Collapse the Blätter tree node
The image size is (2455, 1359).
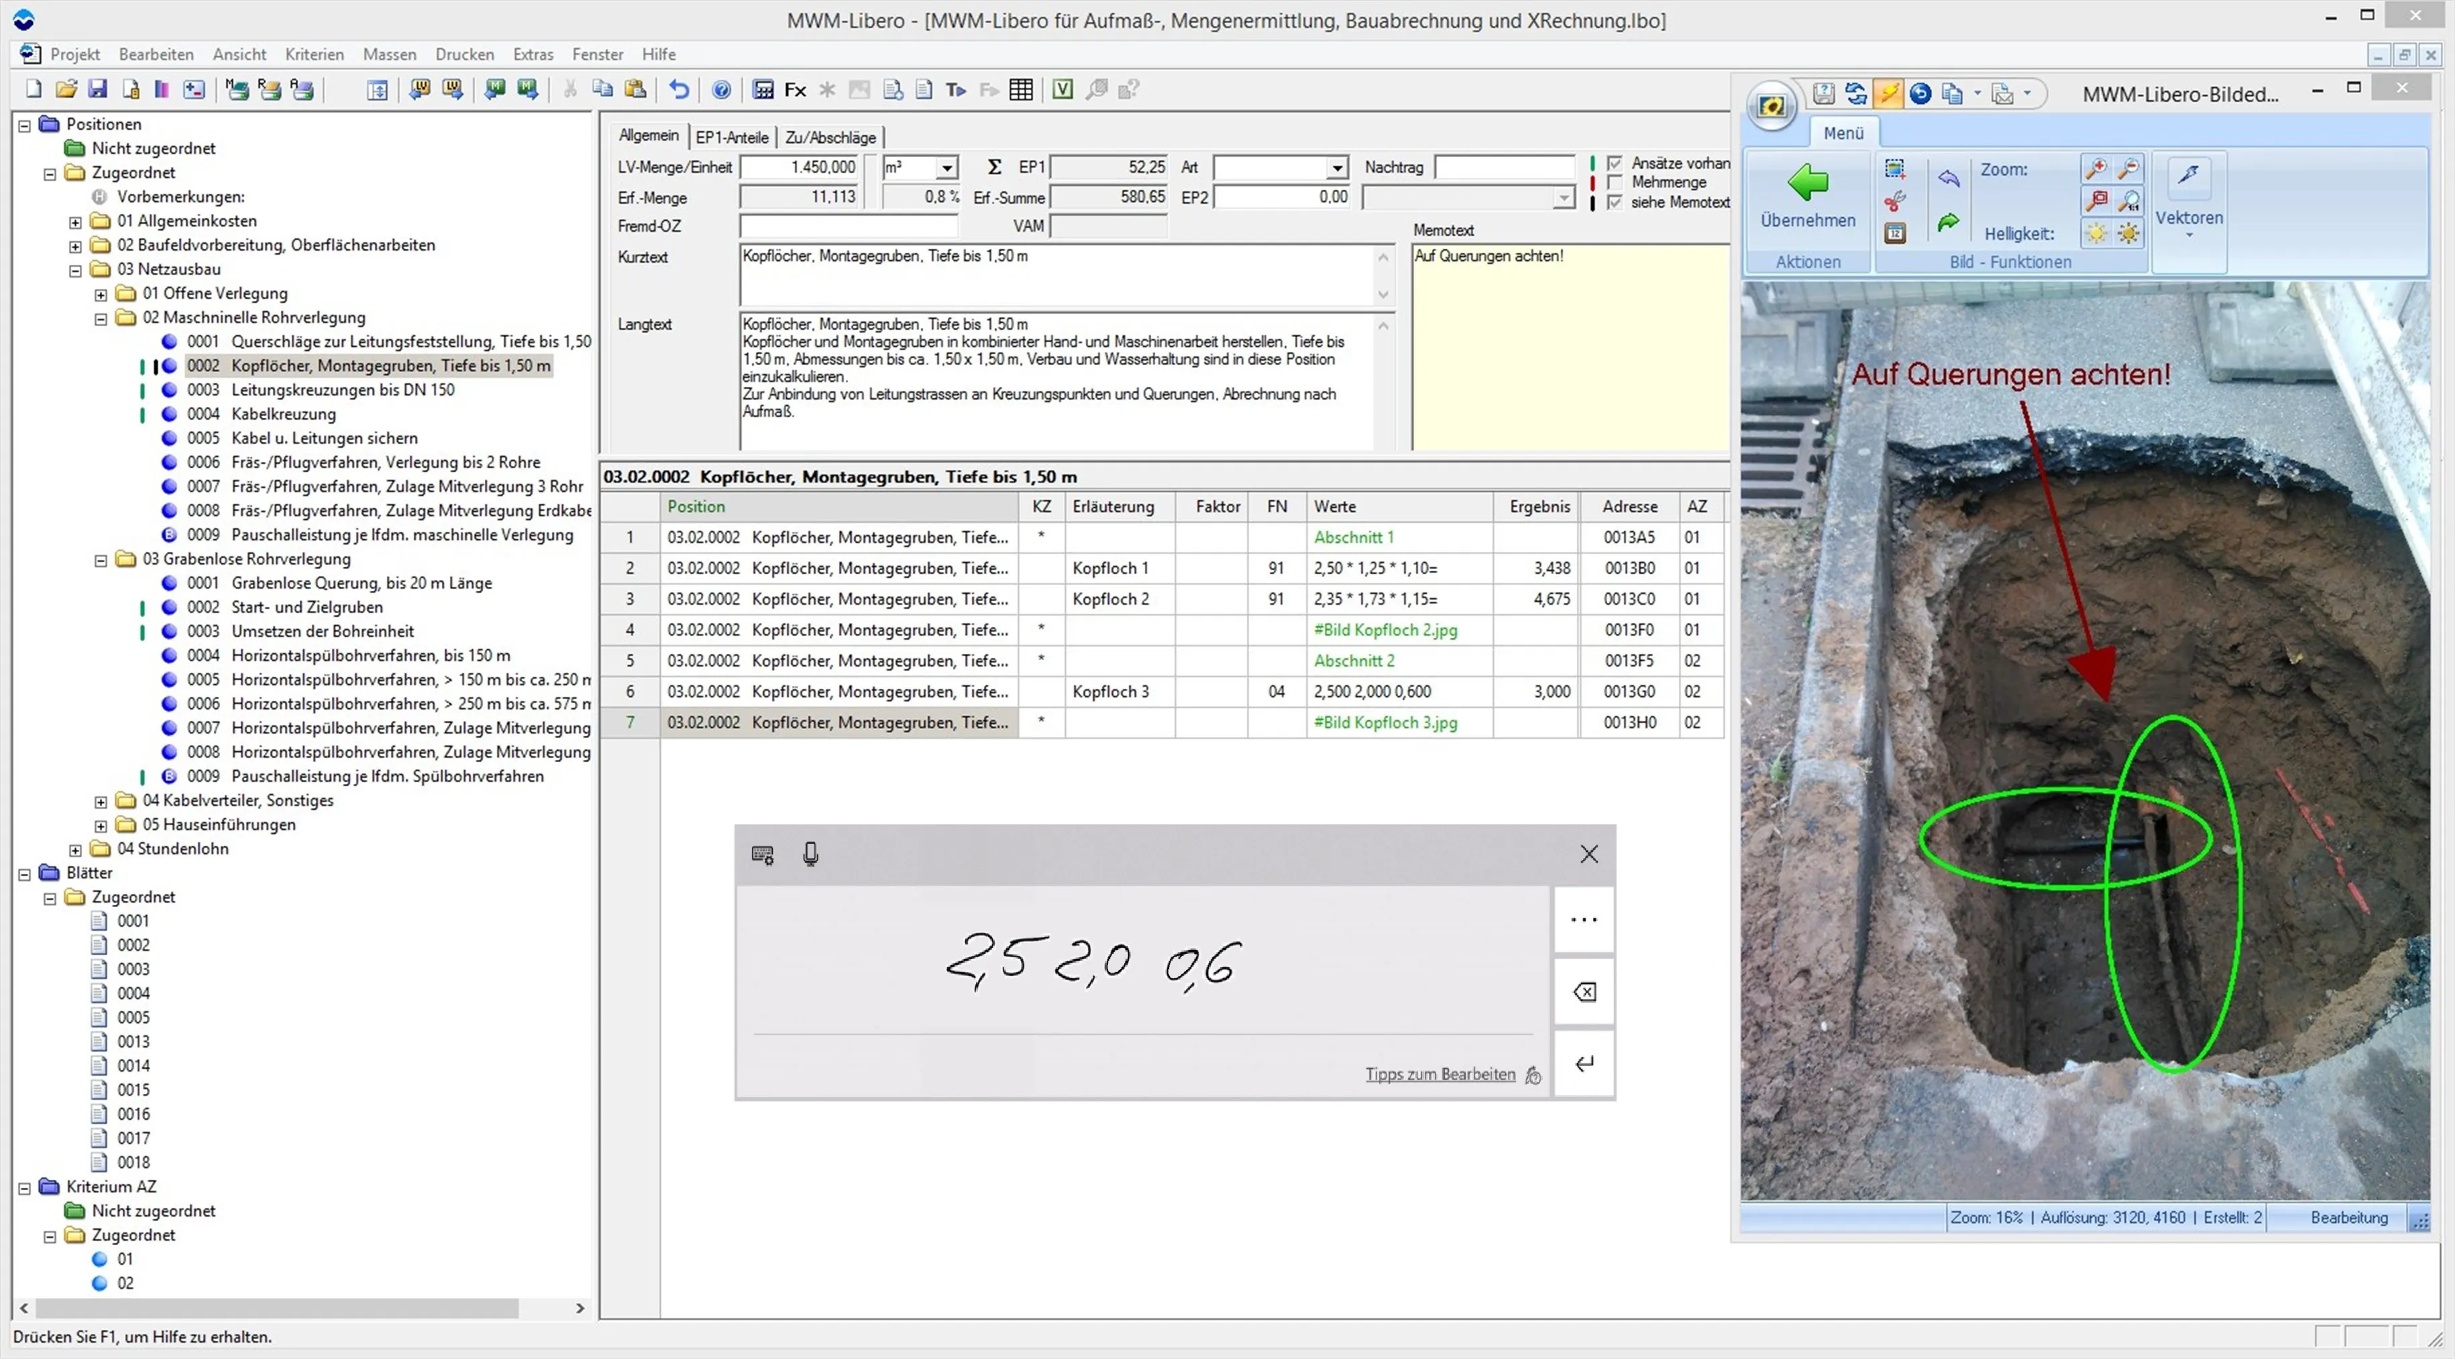point(25,874)
